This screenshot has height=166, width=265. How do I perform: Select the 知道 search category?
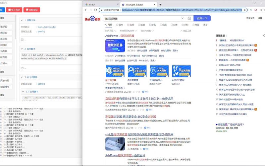coord(141,25)
